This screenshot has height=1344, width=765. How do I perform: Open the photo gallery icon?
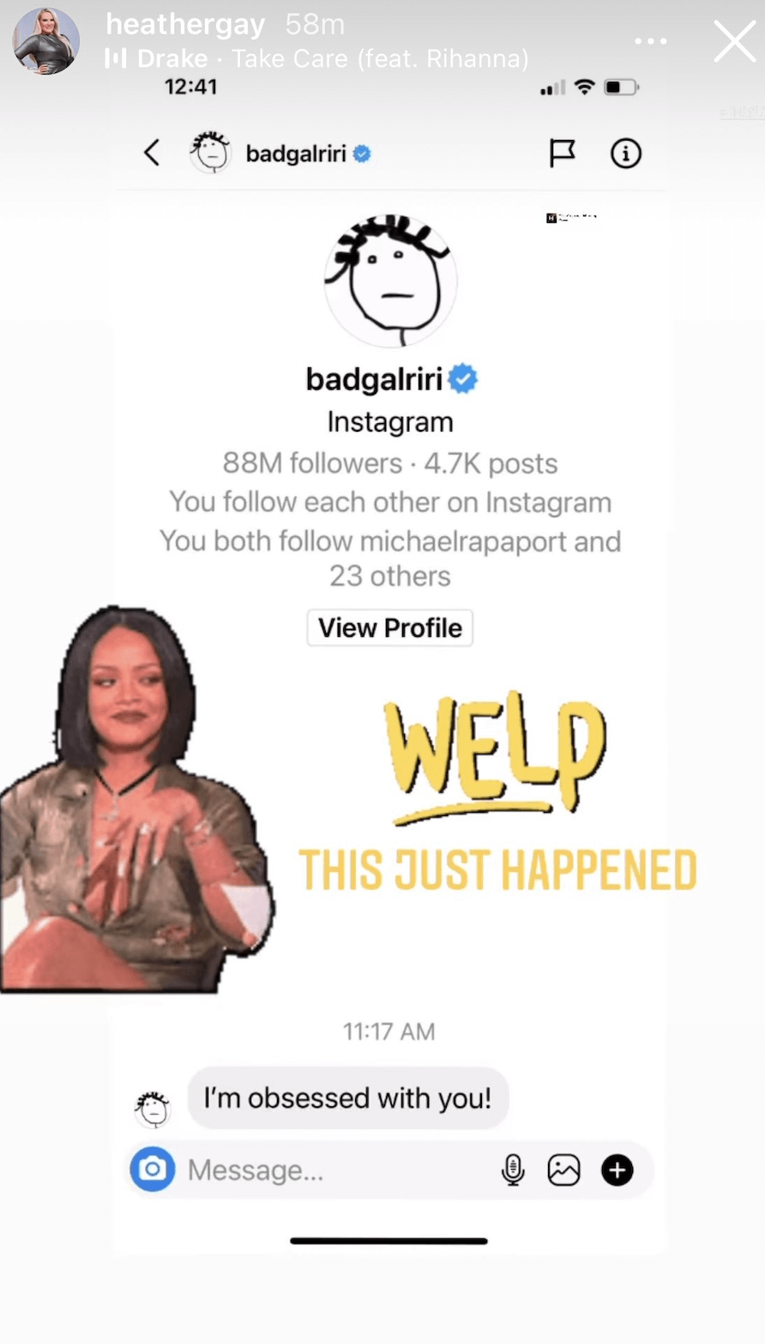point(563,1170)
